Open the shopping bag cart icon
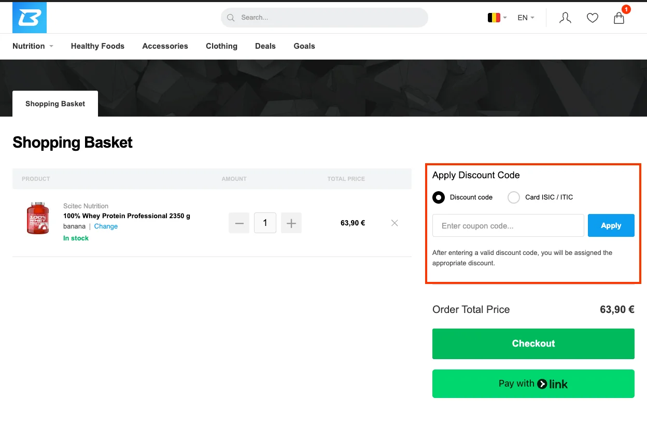647x441 pixels. [x=619, y=18]
